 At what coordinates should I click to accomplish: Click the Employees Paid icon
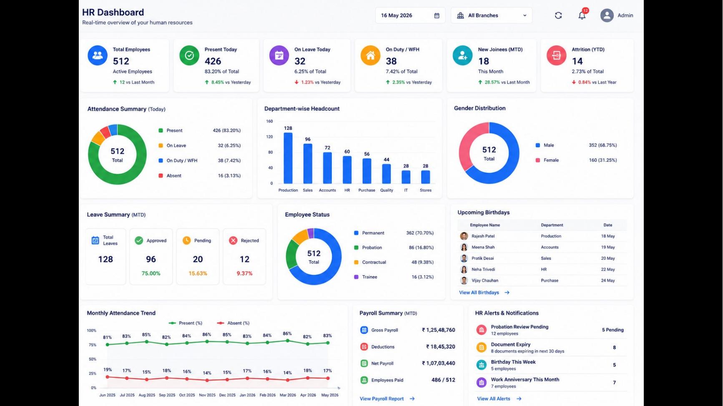point(364,380)
